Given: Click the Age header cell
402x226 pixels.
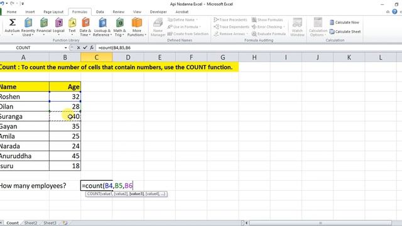Looking at the screenshot, I should (x=65, y=87).
